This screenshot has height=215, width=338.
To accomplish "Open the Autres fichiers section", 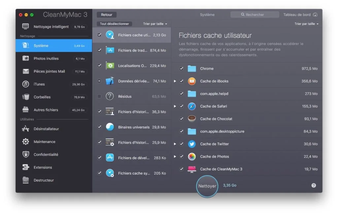I will tap(54, 110).
